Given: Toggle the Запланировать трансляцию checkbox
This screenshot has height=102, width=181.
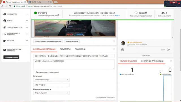Looking at the screenshot, I should click(x=35, y=72).
